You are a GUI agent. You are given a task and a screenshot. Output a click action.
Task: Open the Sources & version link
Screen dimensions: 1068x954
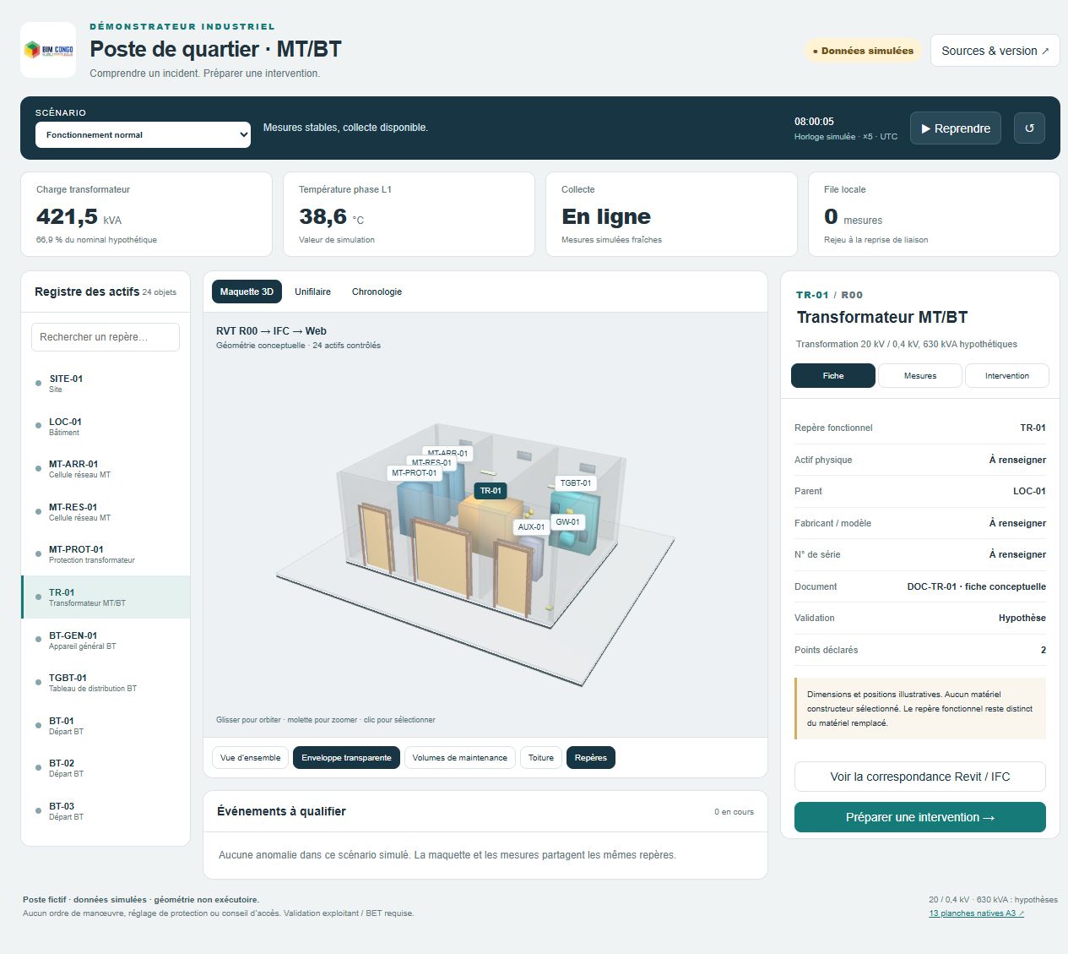point(995,51)
